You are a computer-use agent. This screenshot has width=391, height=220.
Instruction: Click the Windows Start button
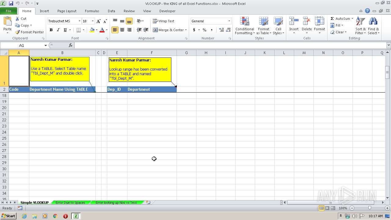pos(8,216)
